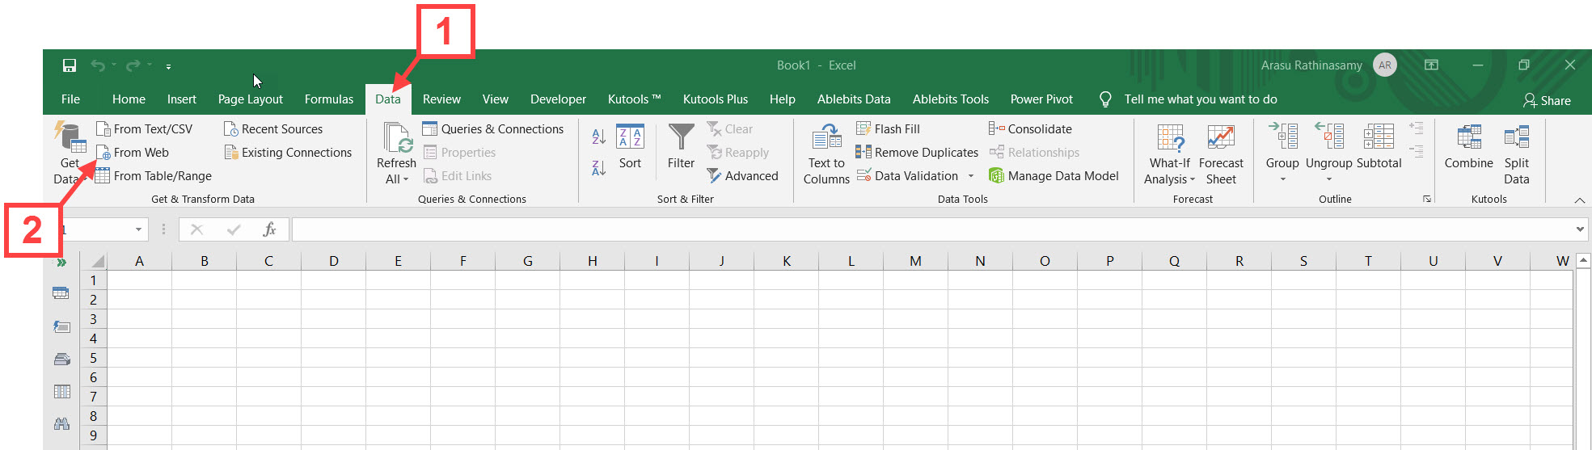
Task: Expand the formula bar with the arrow
Action: coord(1580,229)
